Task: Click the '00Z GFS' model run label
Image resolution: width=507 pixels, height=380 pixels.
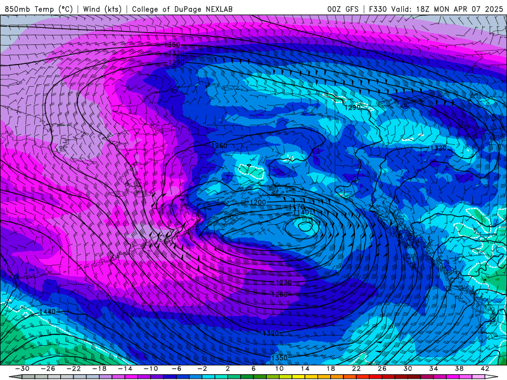Action: tap(343, 9)
